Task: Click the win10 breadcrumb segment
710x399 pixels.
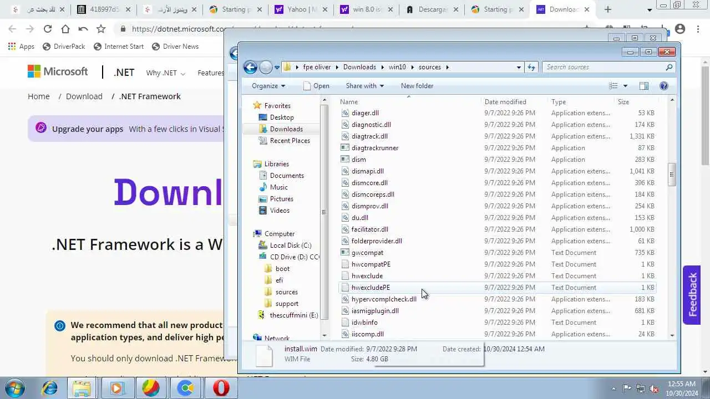Action: pos(397,67)
